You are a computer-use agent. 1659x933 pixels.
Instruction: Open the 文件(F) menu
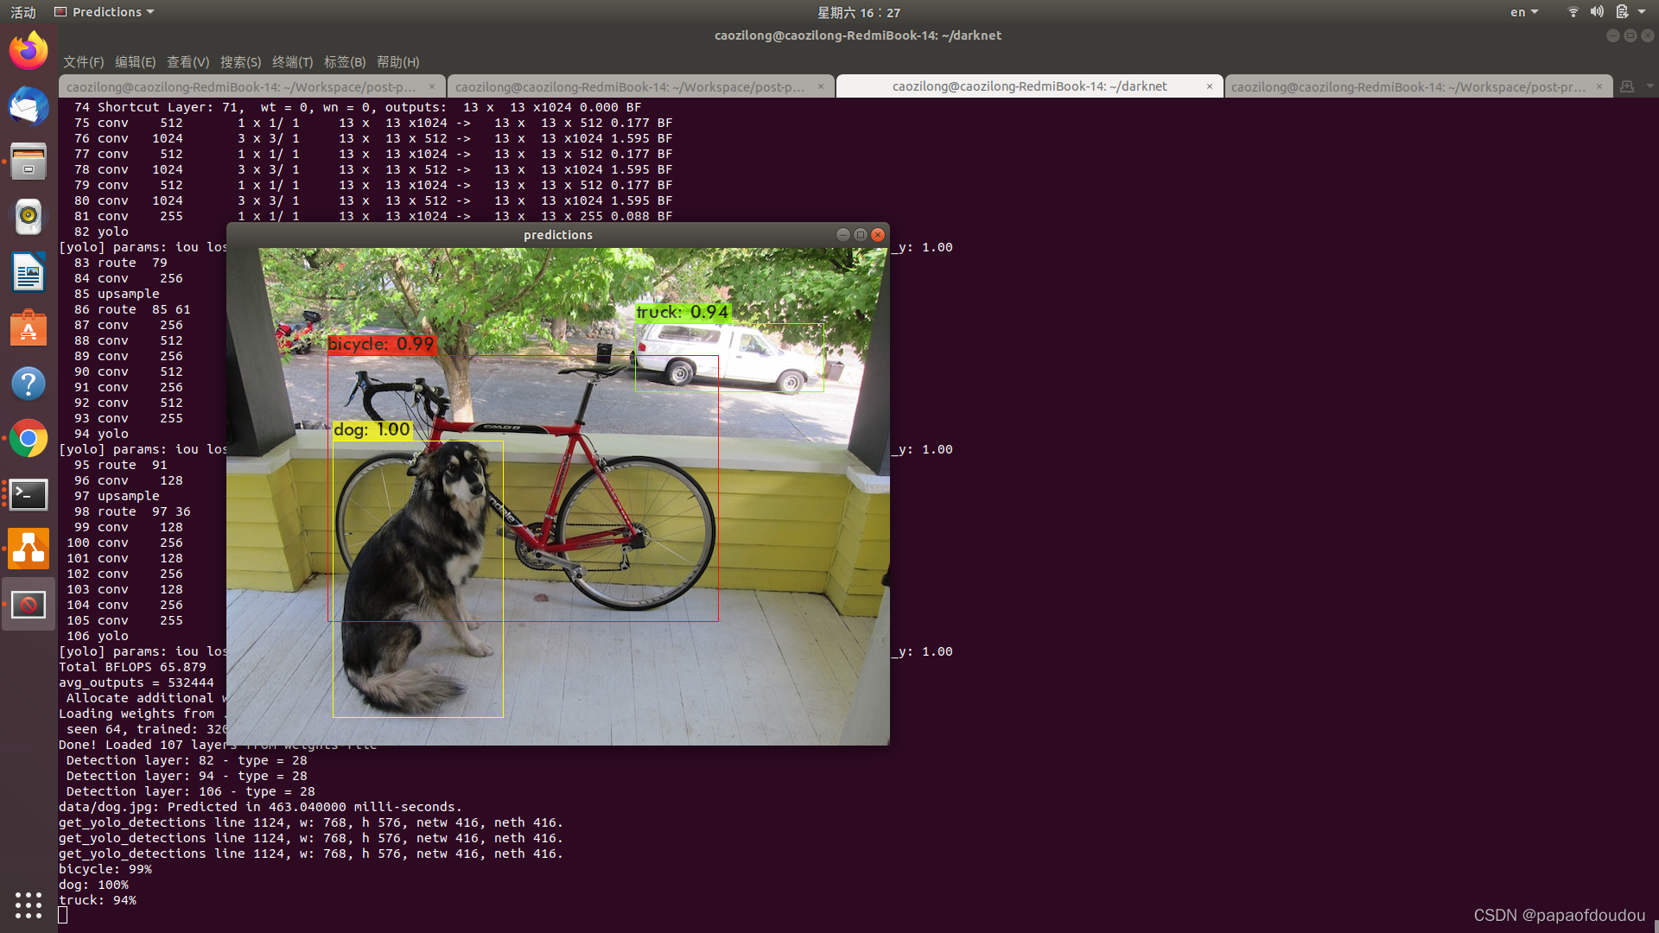coord(83,62)
